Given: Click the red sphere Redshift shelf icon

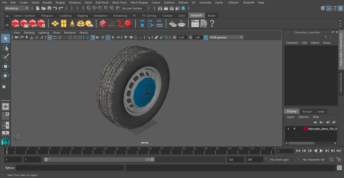Looking at the screenshot, I should click(128, 24).
